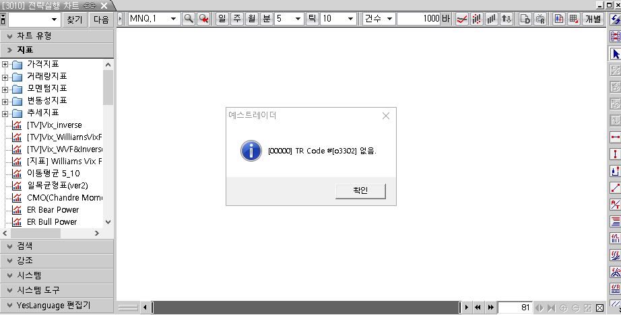Expand the 가격지표 folder in tree
Screen dimensions: 621x315
(x=5, y=65)
